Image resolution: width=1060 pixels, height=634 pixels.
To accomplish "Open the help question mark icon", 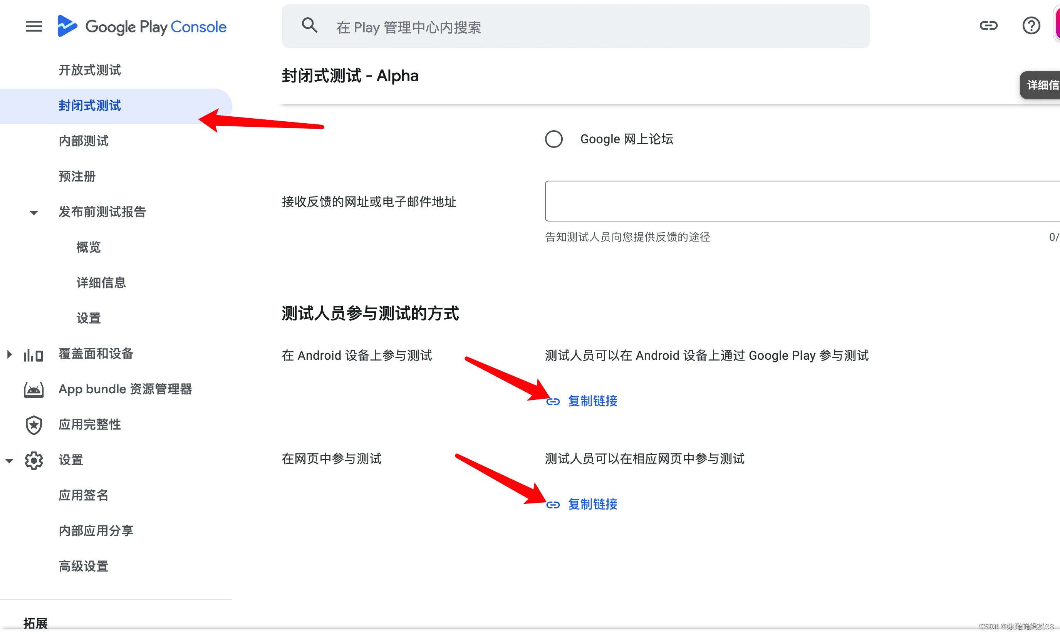I will 1031,26.
